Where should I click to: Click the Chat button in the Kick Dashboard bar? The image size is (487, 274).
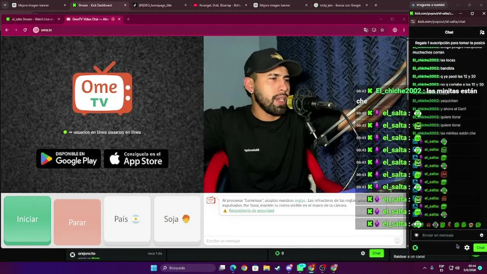click(376, 253)
